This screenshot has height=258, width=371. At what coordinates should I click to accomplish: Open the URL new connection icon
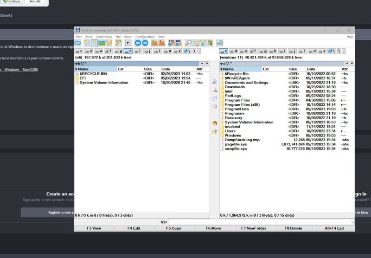[179, 43]
